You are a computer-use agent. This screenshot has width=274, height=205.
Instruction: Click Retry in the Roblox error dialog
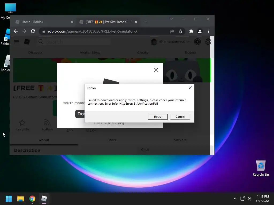pyautogui.click(x=157, y=117)
